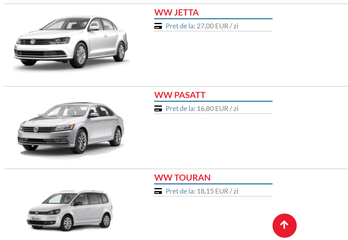Select the silver Pasatt car photo
348x240 pixels.
71,130
